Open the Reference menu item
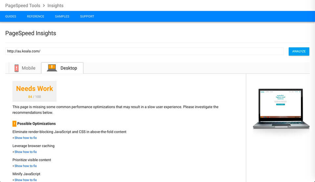This screenshot has width=315, height=182. (x=35, y=16)
